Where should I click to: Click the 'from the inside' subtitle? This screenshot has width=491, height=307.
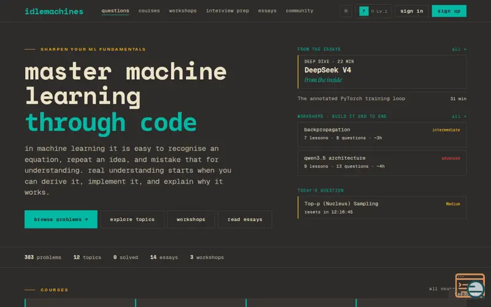click(323, 80)
